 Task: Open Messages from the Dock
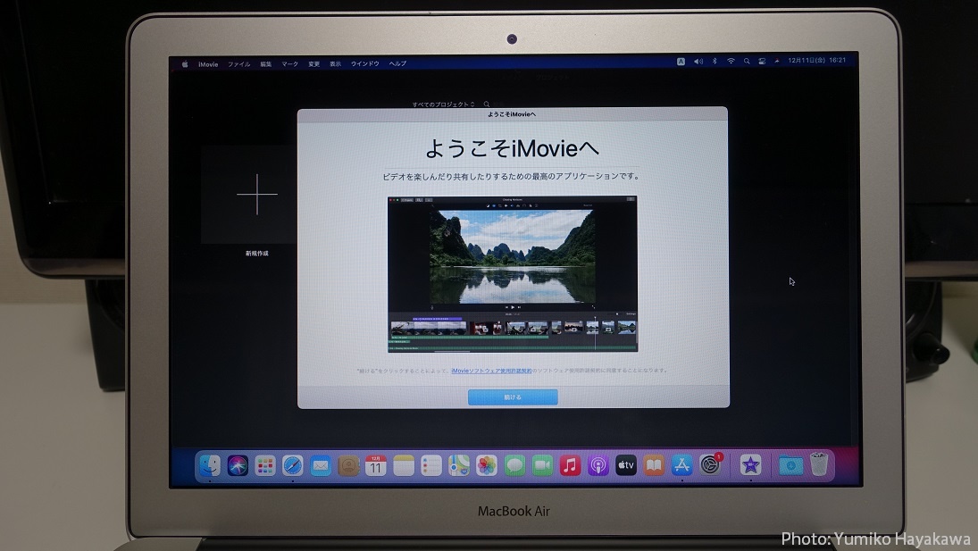[x=514, y=465]
